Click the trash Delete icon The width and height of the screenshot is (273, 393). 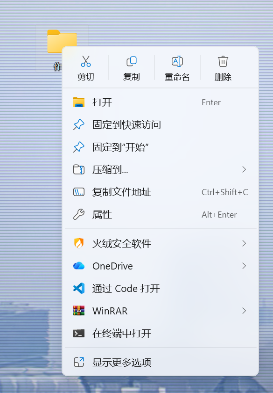[x=223, y=61]
